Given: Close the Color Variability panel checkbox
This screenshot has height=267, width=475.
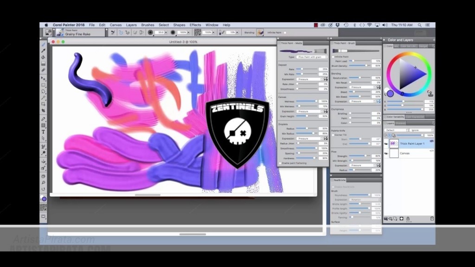Looking at the screenshot, I should [x=385, y=116].
